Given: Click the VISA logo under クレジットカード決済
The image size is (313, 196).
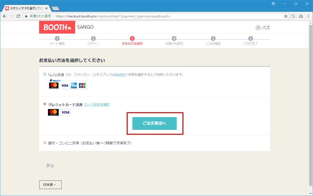Looking at the screenshot, I should point(66,112).
